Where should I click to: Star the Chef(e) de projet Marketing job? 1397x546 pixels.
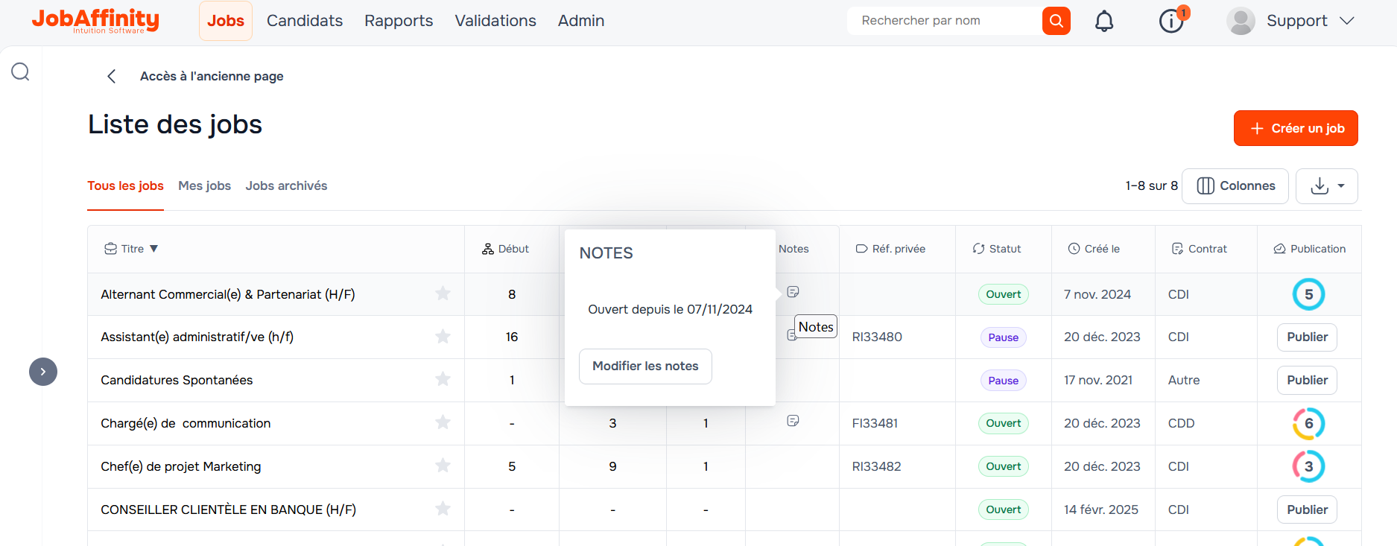tap(443, 466)
